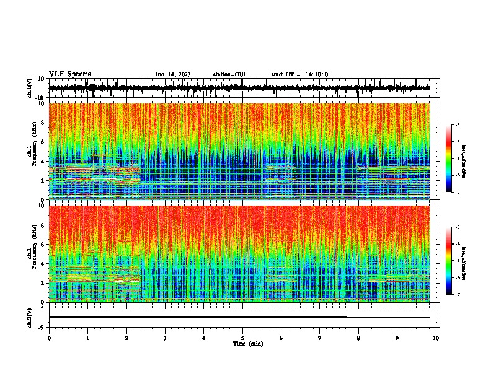Click the ch.1 colorbar log(PSD) label
Viewport: 491px width, 379px height.
[464, 161]
